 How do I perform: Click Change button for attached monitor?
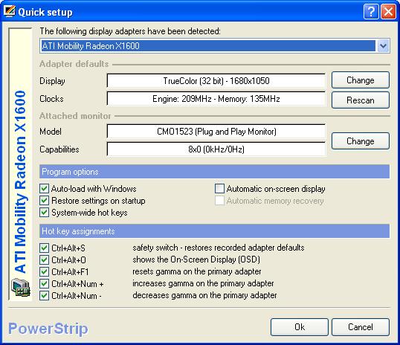point(361,141)
